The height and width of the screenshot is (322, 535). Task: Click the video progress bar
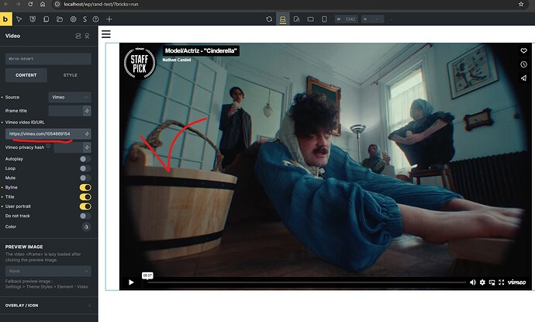(x=307, y=282)
